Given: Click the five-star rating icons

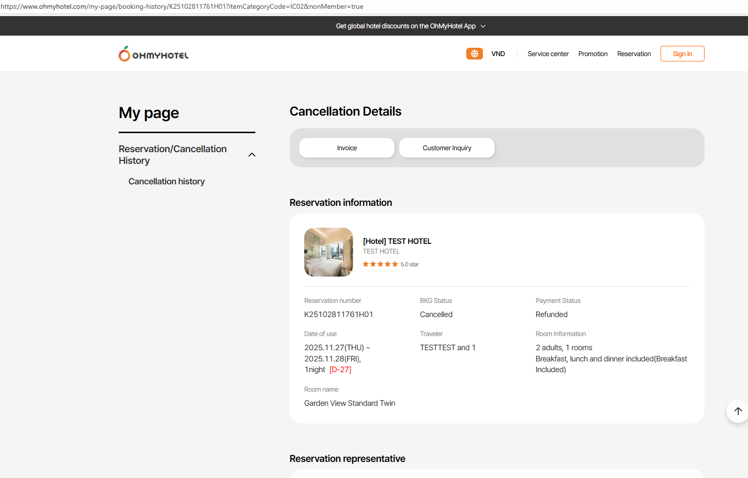Looking at the screenshot, I should coord(380,264).
